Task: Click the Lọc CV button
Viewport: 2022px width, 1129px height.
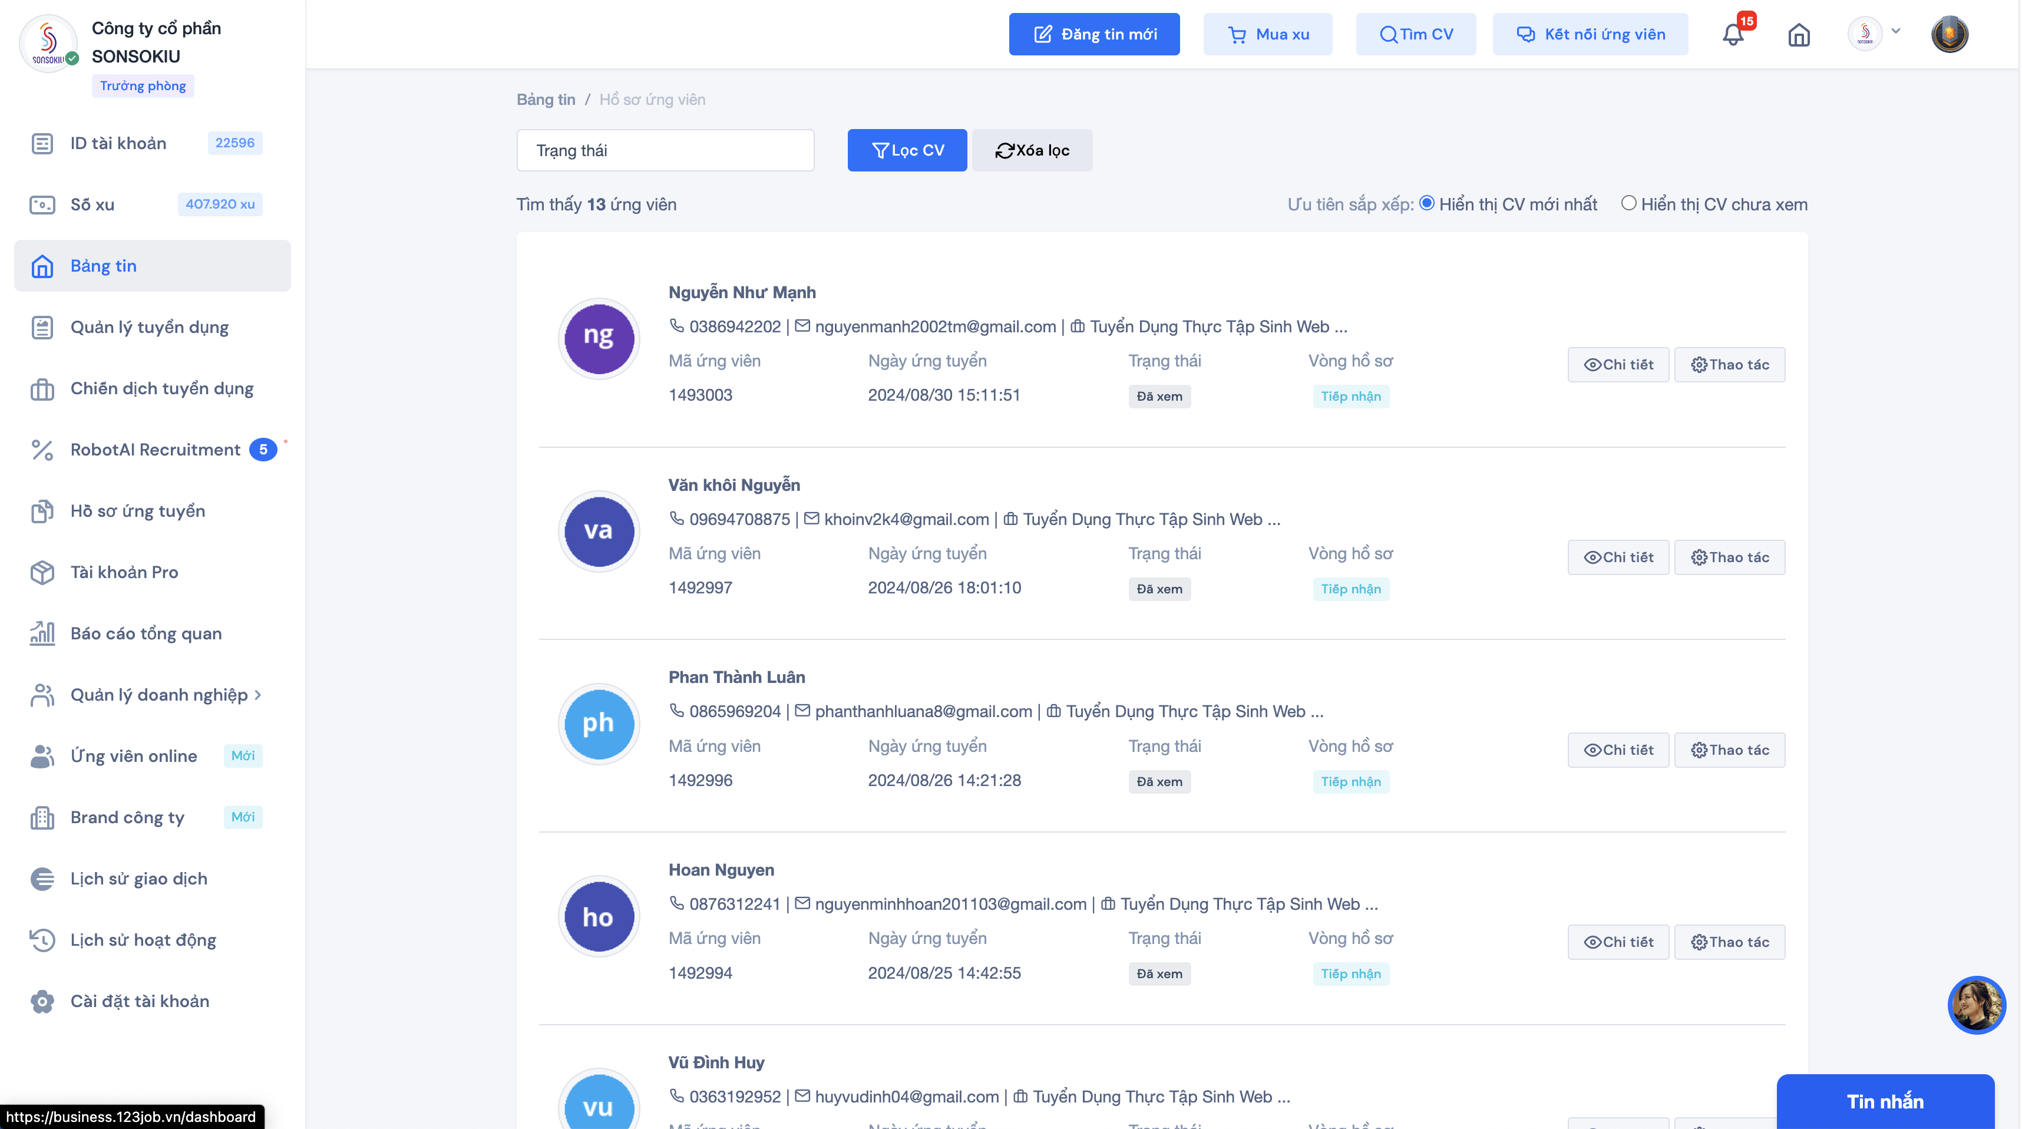Action: pyautogui.click(x=907, y=150)
